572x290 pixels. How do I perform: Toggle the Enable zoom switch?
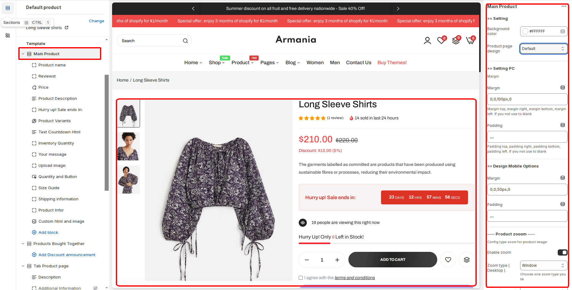click(562, 252)
